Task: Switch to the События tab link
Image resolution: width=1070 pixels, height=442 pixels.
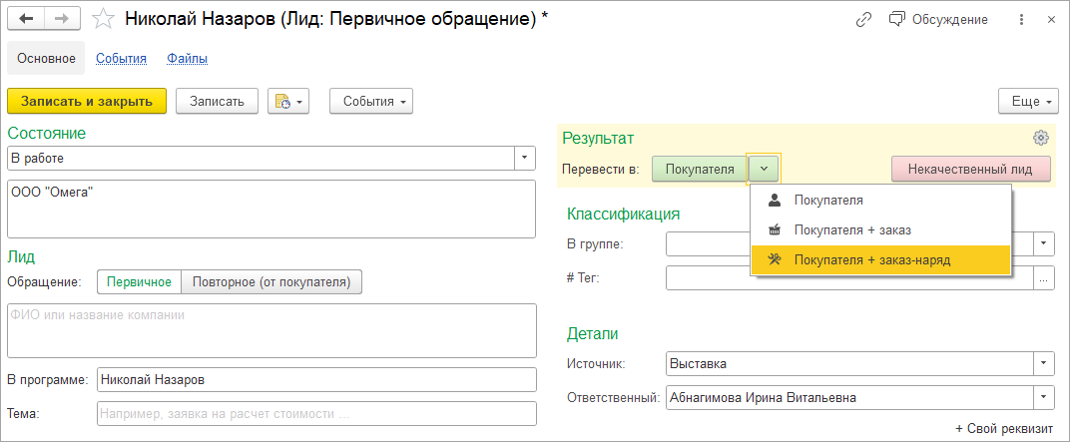Action: click(x=121, y=59)
